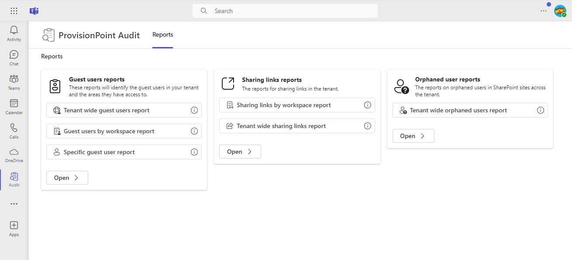The width and height of the screenshot is (572, 260).
Task: Open Sharing links by workspace report
Action: click(x=297, y=105)
